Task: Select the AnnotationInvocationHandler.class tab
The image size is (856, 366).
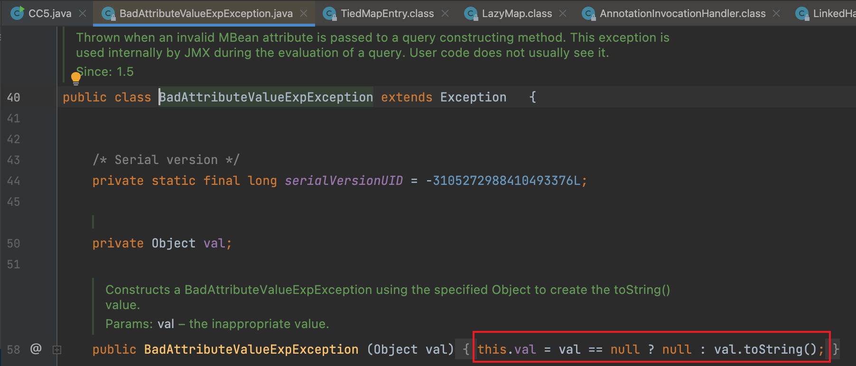Action: pyautogui.click(x=682, y=13)
